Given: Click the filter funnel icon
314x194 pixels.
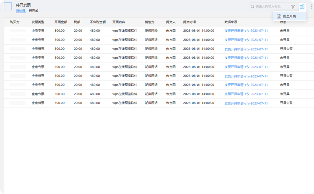Looking at the screenshot, I should click(x=293, y=7).
